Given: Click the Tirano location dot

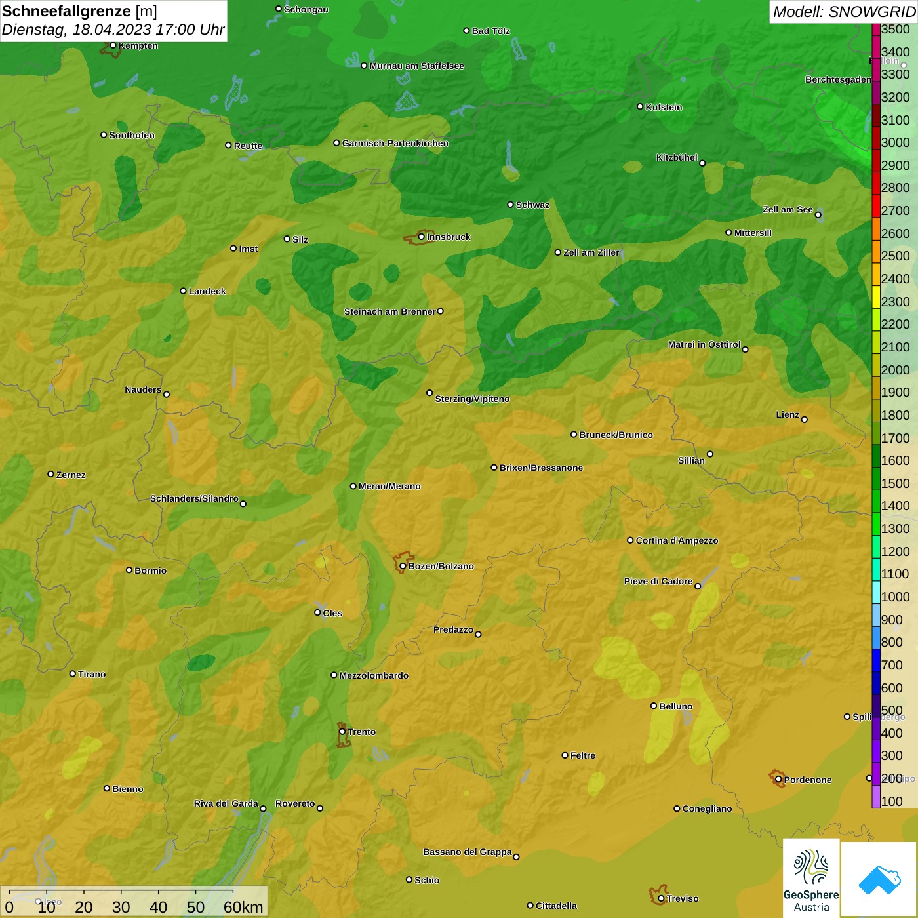Looking at the screenshot, I should 73,673.
